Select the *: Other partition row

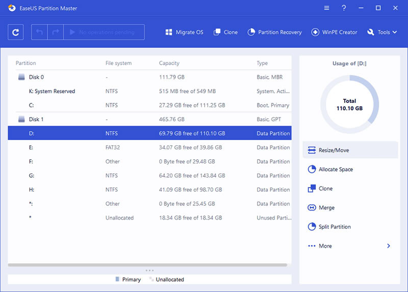149,204
